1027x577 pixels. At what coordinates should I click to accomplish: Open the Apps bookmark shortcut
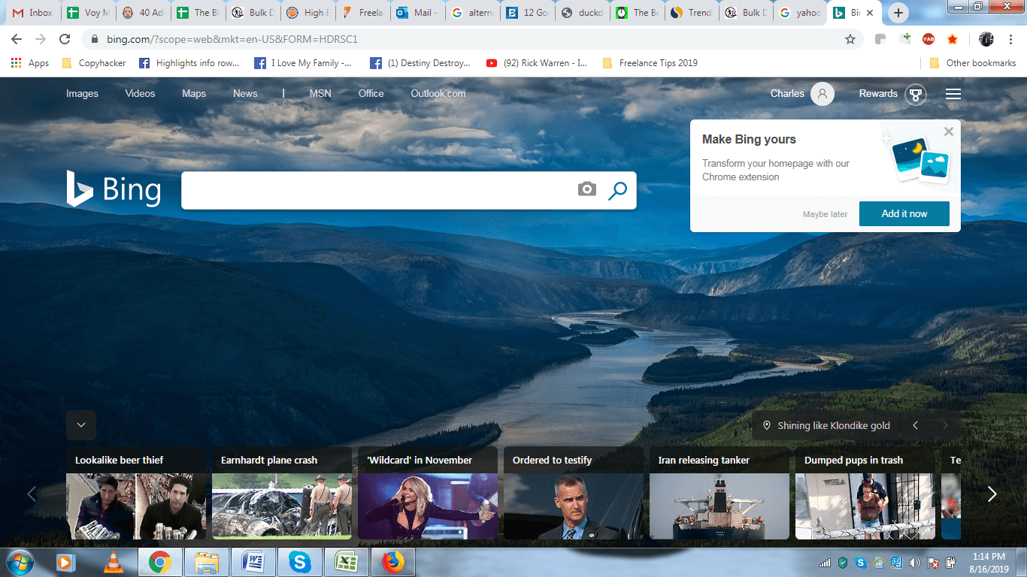point(30,63)
